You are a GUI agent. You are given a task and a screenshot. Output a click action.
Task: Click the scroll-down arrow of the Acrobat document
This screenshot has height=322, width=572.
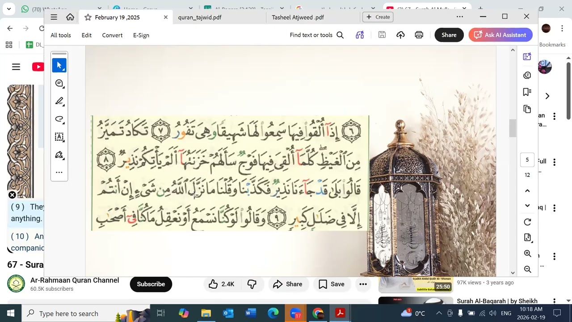[x=513, y=272]
